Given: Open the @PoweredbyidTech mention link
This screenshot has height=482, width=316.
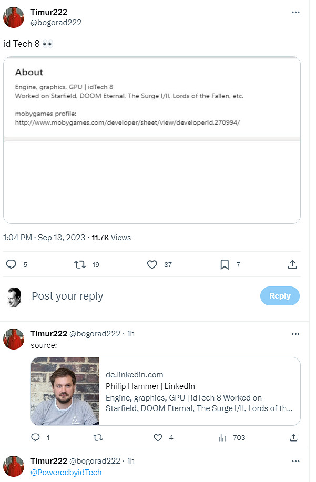Looking at the screenshot, I should (66, 472).
